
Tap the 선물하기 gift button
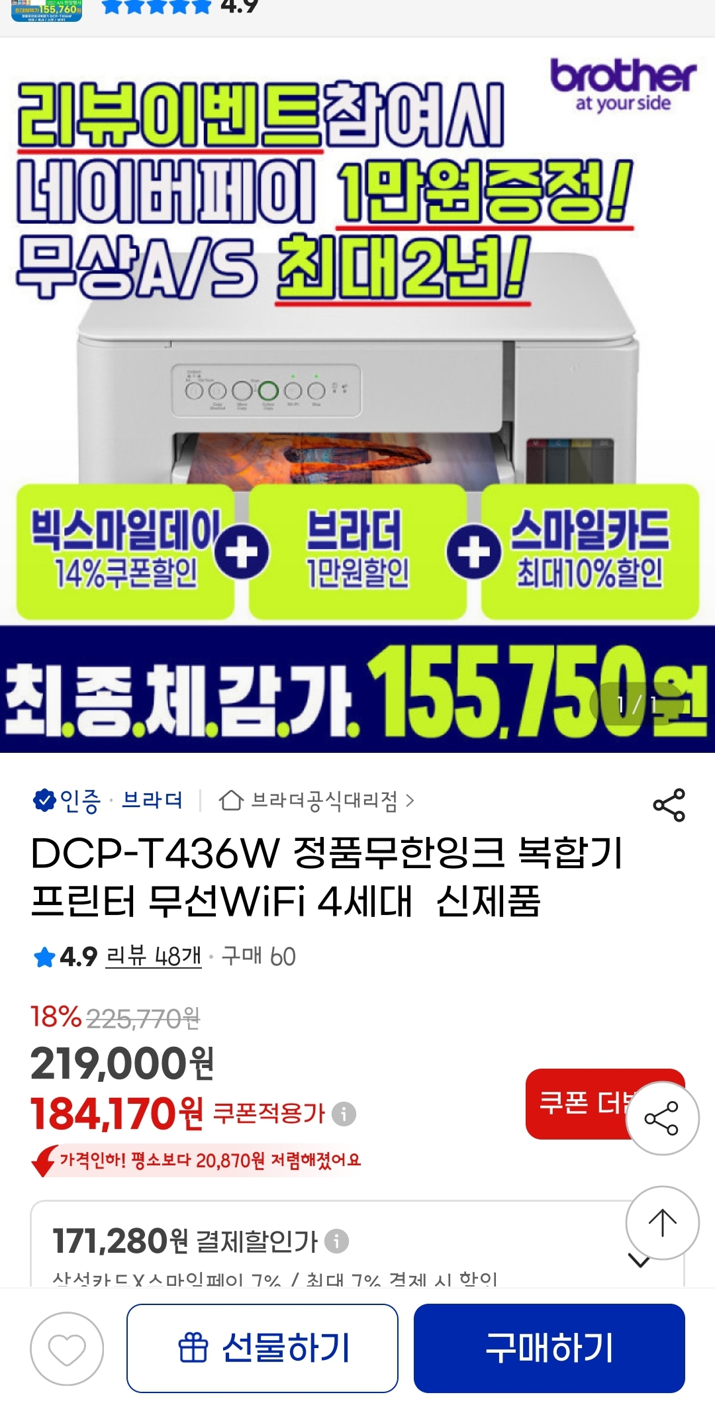click(x=262, y=1348)
